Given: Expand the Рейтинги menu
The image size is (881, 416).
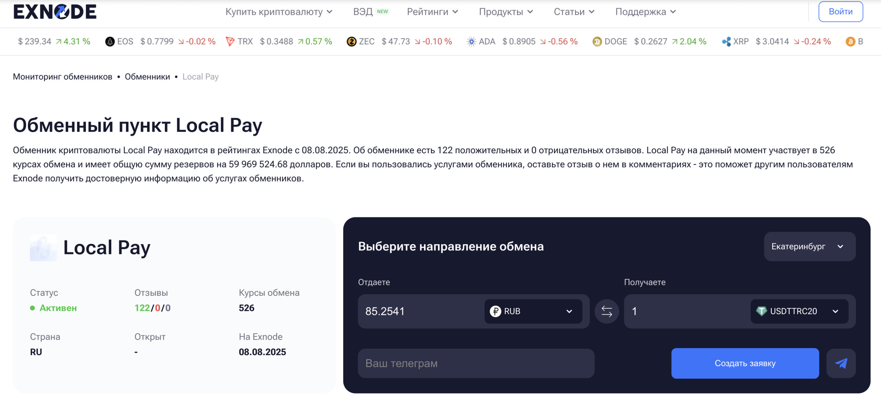Looking at the screenshot, I should click(432, 12).
